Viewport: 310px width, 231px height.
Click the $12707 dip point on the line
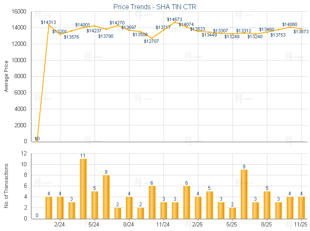pos(152,38)
